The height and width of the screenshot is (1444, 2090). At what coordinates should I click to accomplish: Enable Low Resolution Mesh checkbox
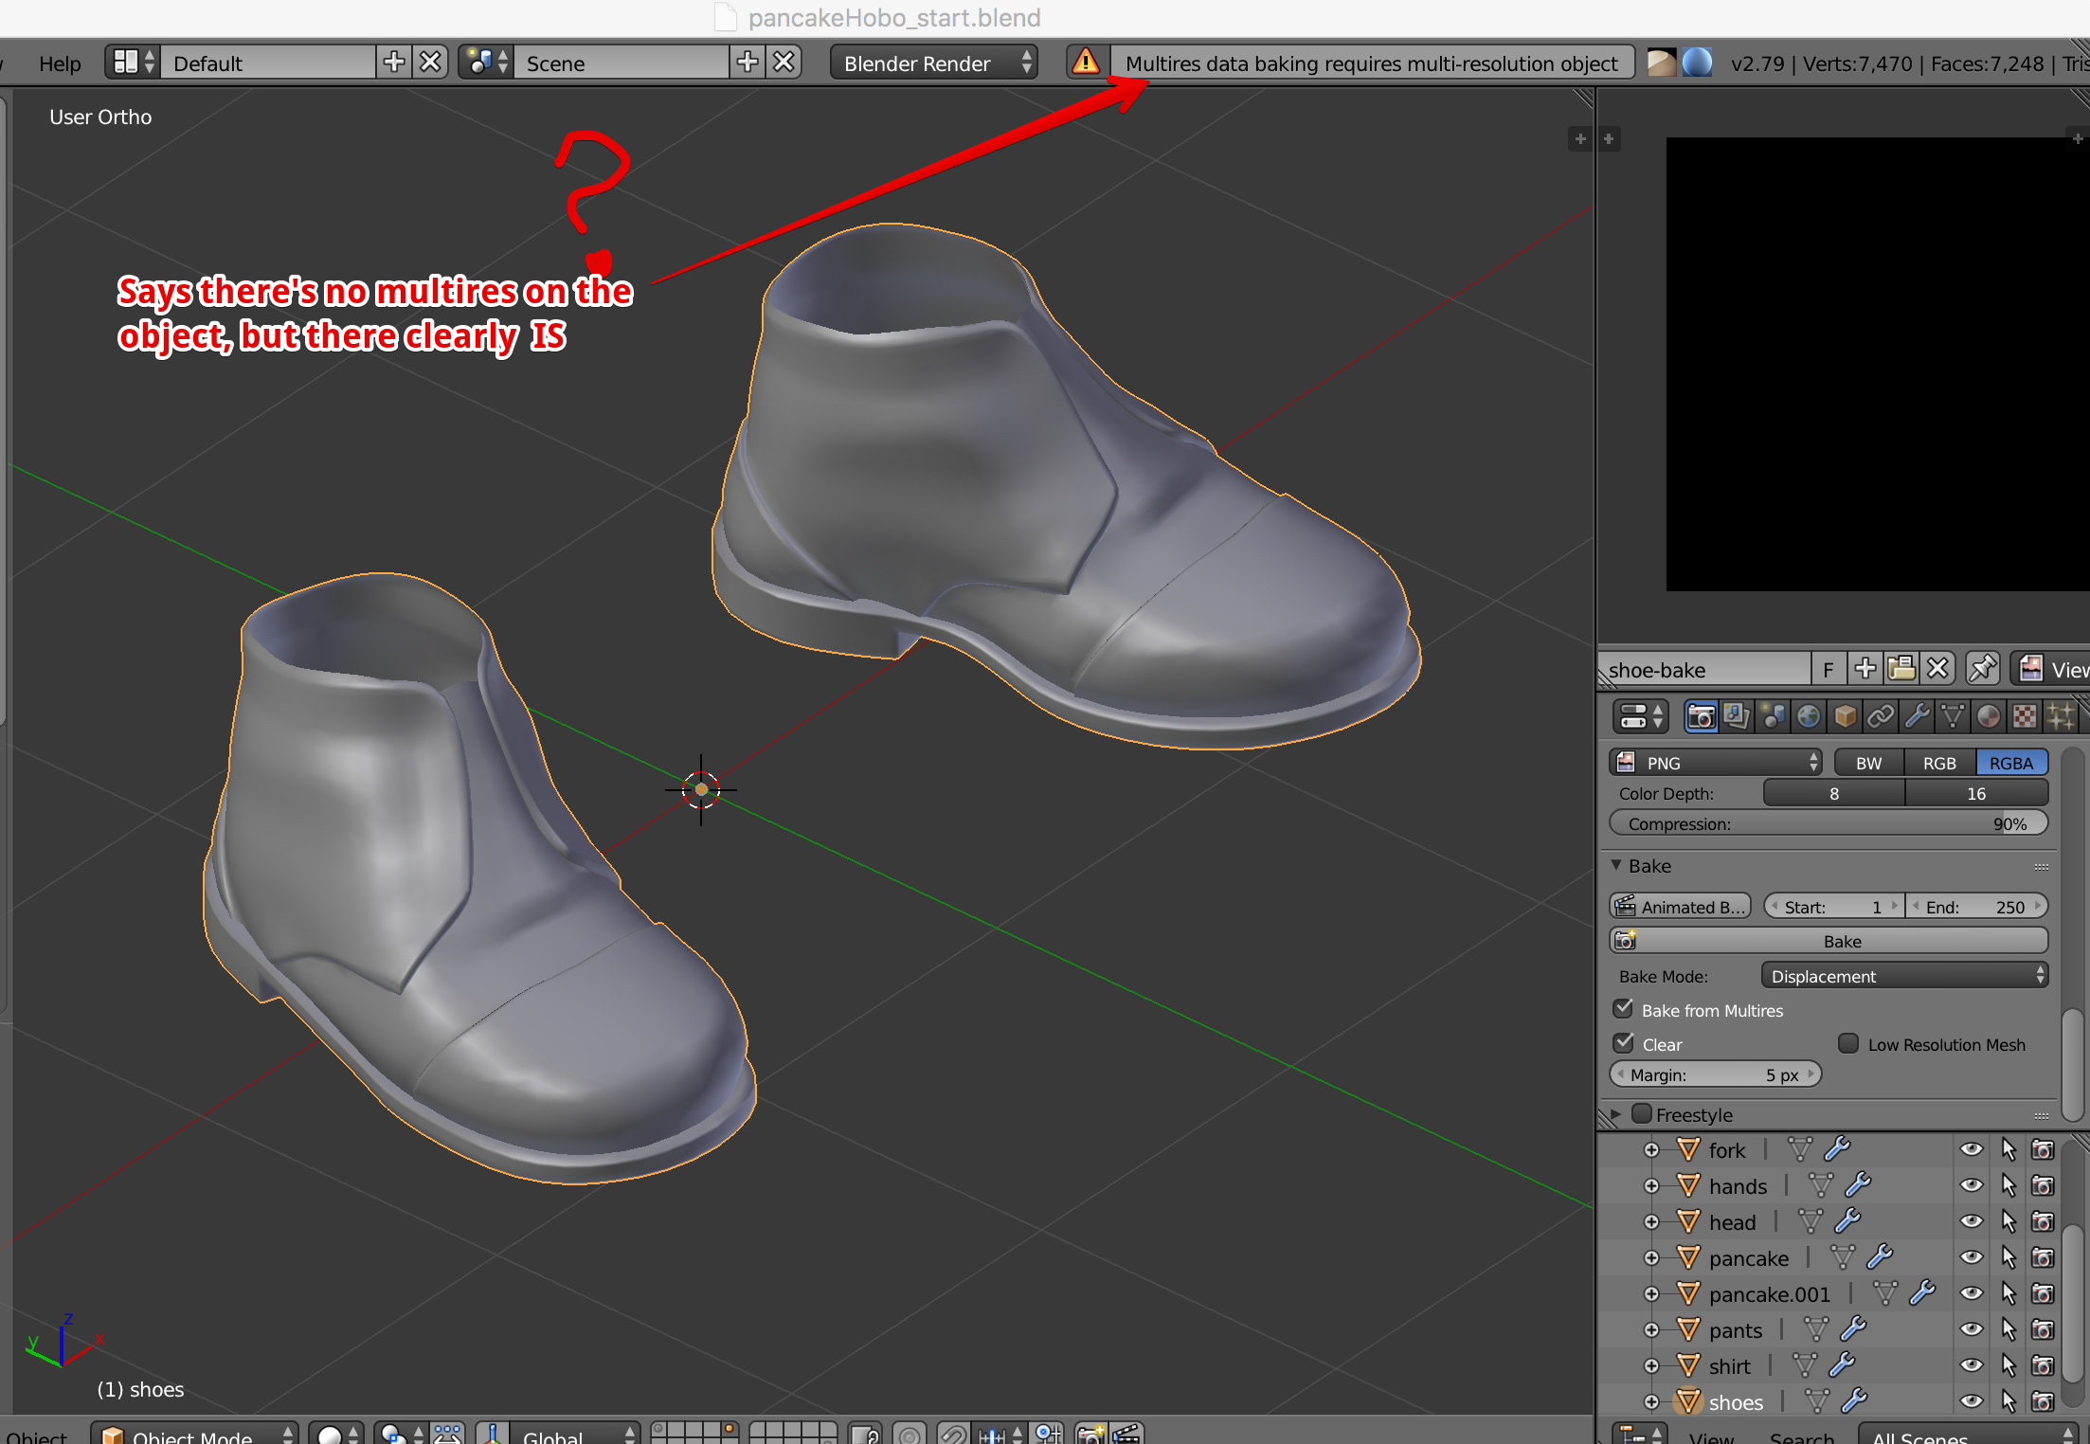[x=1848, y=1043]
